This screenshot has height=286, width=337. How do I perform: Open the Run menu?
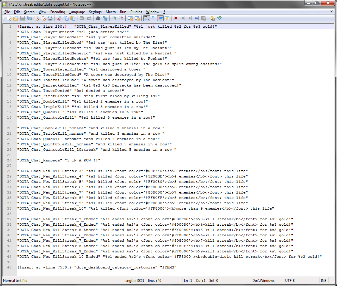[123, 12]
